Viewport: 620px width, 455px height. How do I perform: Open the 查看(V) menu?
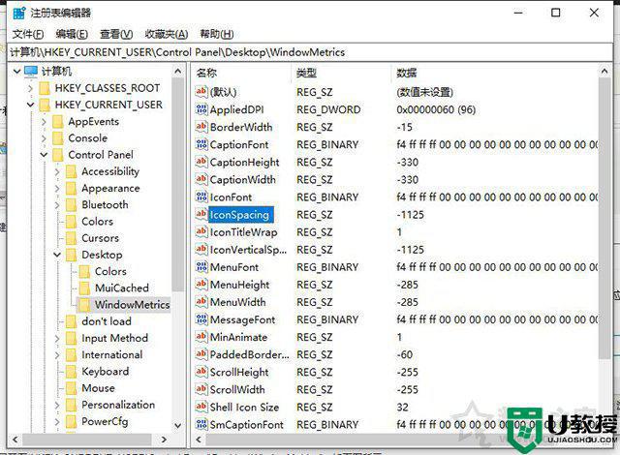tap(116, 34)
